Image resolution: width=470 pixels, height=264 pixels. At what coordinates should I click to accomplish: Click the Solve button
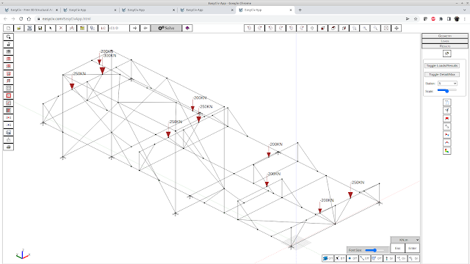click(x=166, y=28)
